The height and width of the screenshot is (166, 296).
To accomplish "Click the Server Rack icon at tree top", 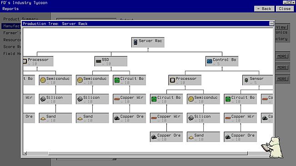I will point(135,42).
